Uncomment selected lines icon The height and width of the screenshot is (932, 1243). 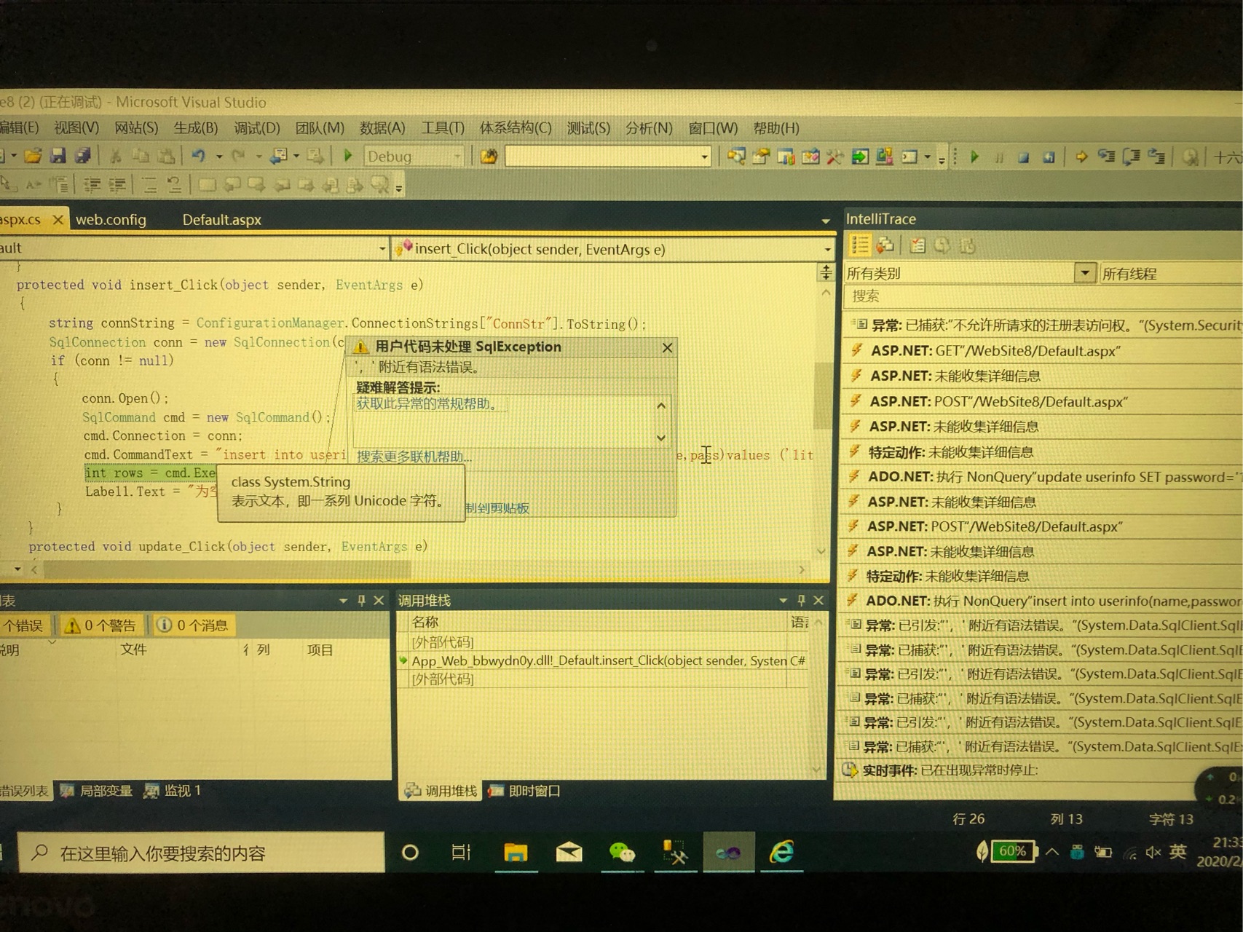[174, 185]
